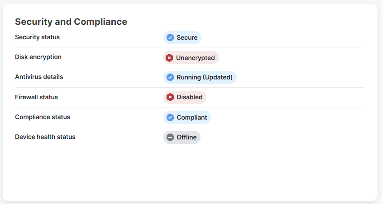The image size is (382, 204).
Task: Click the "Compliance status" row label
Action: point(43,117)
